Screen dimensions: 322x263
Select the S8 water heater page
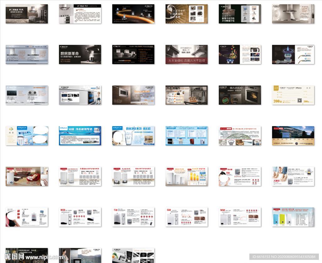click(186, 217)
